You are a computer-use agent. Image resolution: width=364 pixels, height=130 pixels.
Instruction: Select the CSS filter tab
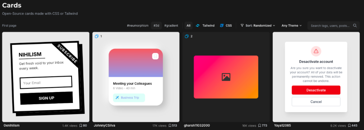tap(226, 26)
